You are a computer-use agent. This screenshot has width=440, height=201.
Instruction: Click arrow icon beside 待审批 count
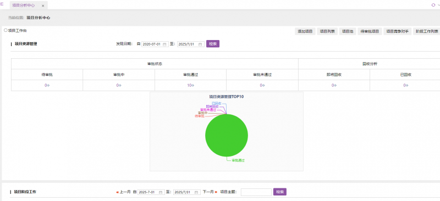(x=48, y=86)
